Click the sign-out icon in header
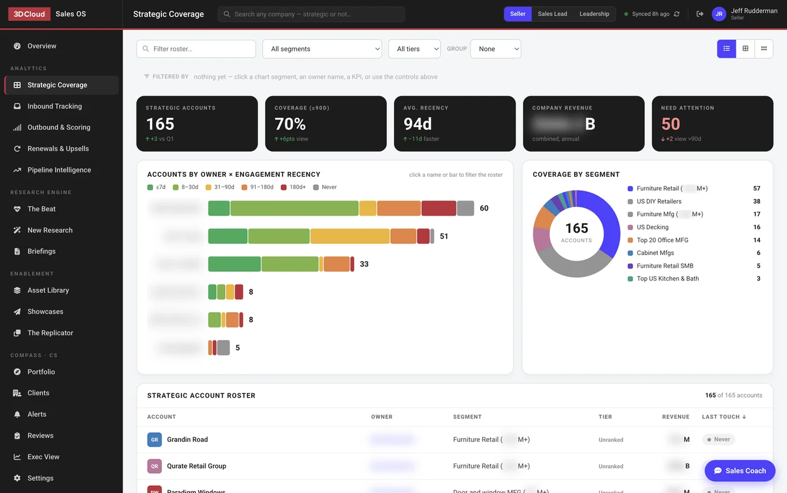Image resolution: width=787 pixels, height=493 pixels. point(700,14)
